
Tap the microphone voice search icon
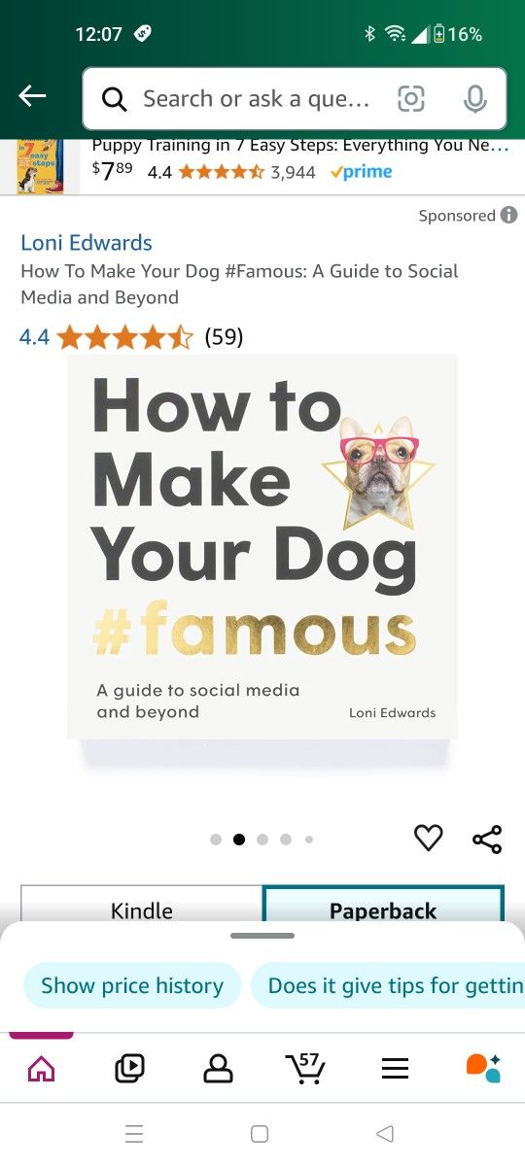pos(474,98)
